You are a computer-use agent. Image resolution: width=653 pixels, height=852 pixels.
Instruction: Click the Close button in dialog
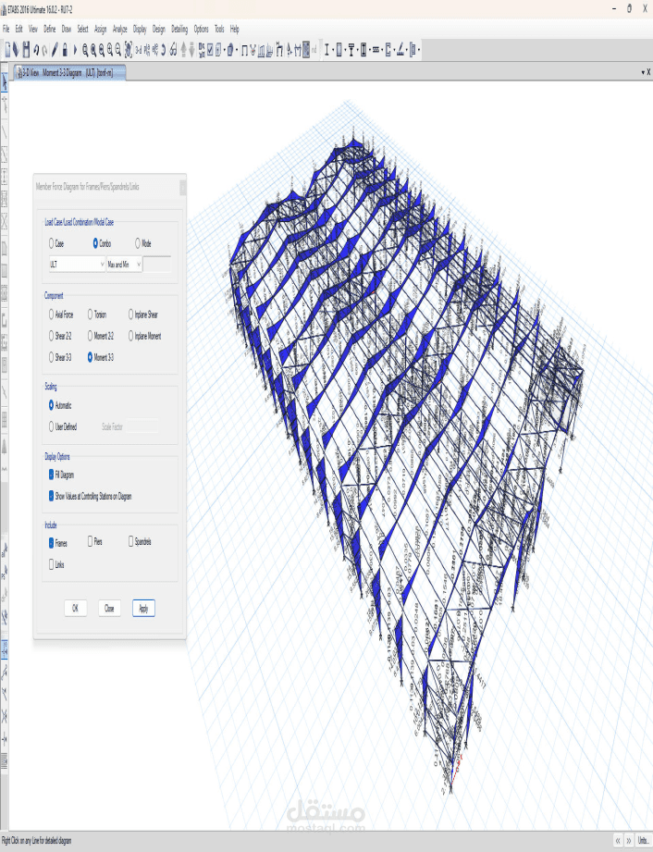pos(109,609)
